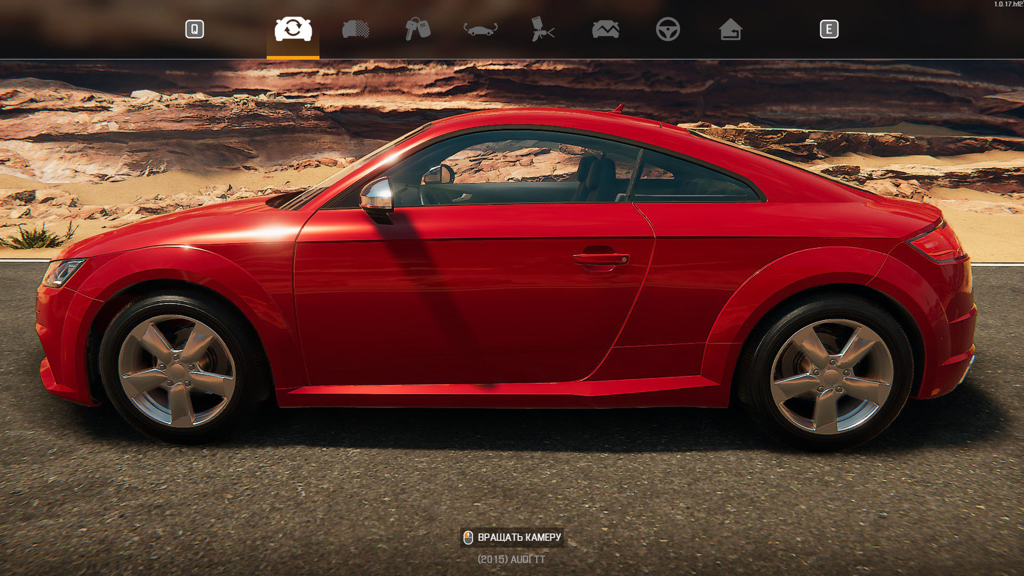This screenshot has height=576, width=1024.
Task: Click the house return-to-garage icon
Action: click(730, 29)
